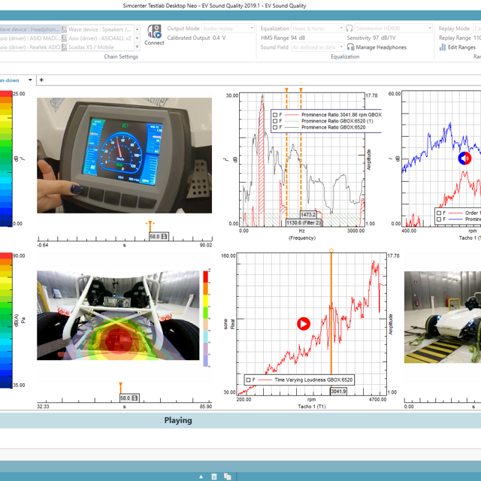The width and height of the screenshot is (481, 481).
Task: Click the Playing status text
Action: (178, 420)
